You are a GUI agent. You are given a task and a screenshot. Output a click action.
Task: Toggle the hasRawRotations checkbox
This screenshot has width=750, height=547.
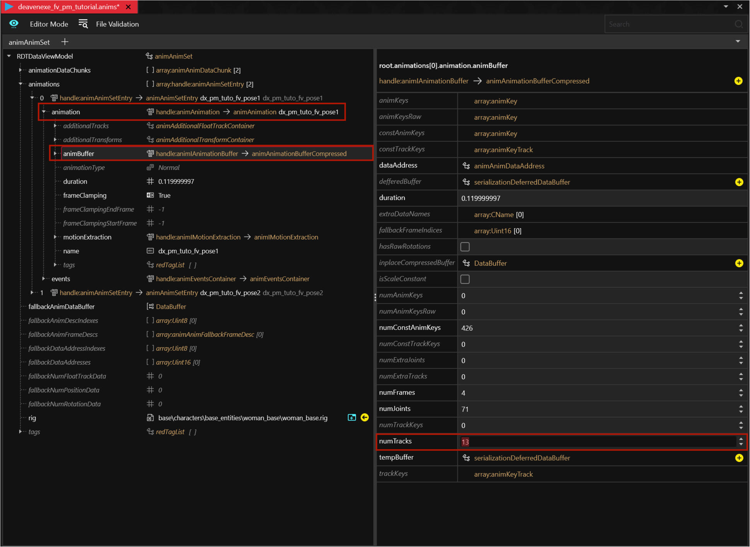point(465,246)
